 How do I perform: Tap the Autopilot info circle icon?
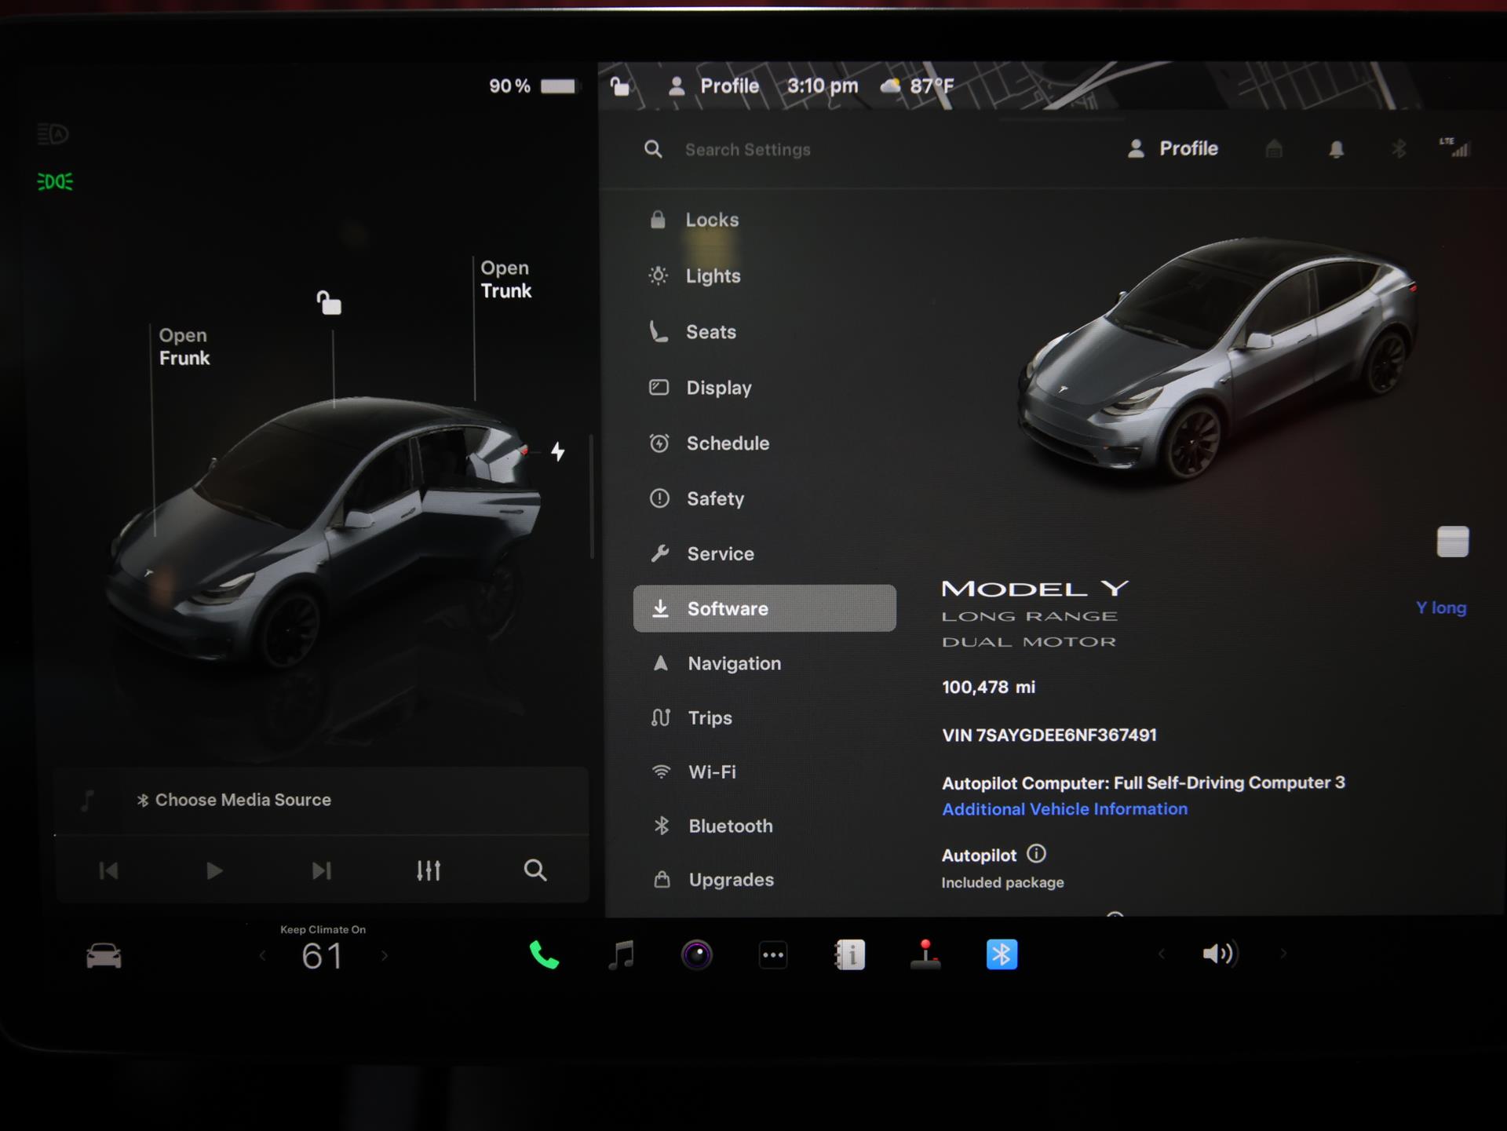tap(1036, 854)
